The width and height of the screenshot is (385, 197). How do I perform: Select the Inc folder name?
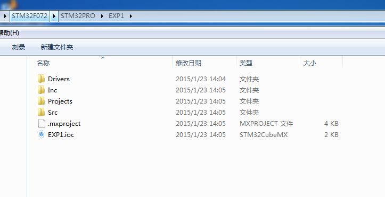point(52,90)
